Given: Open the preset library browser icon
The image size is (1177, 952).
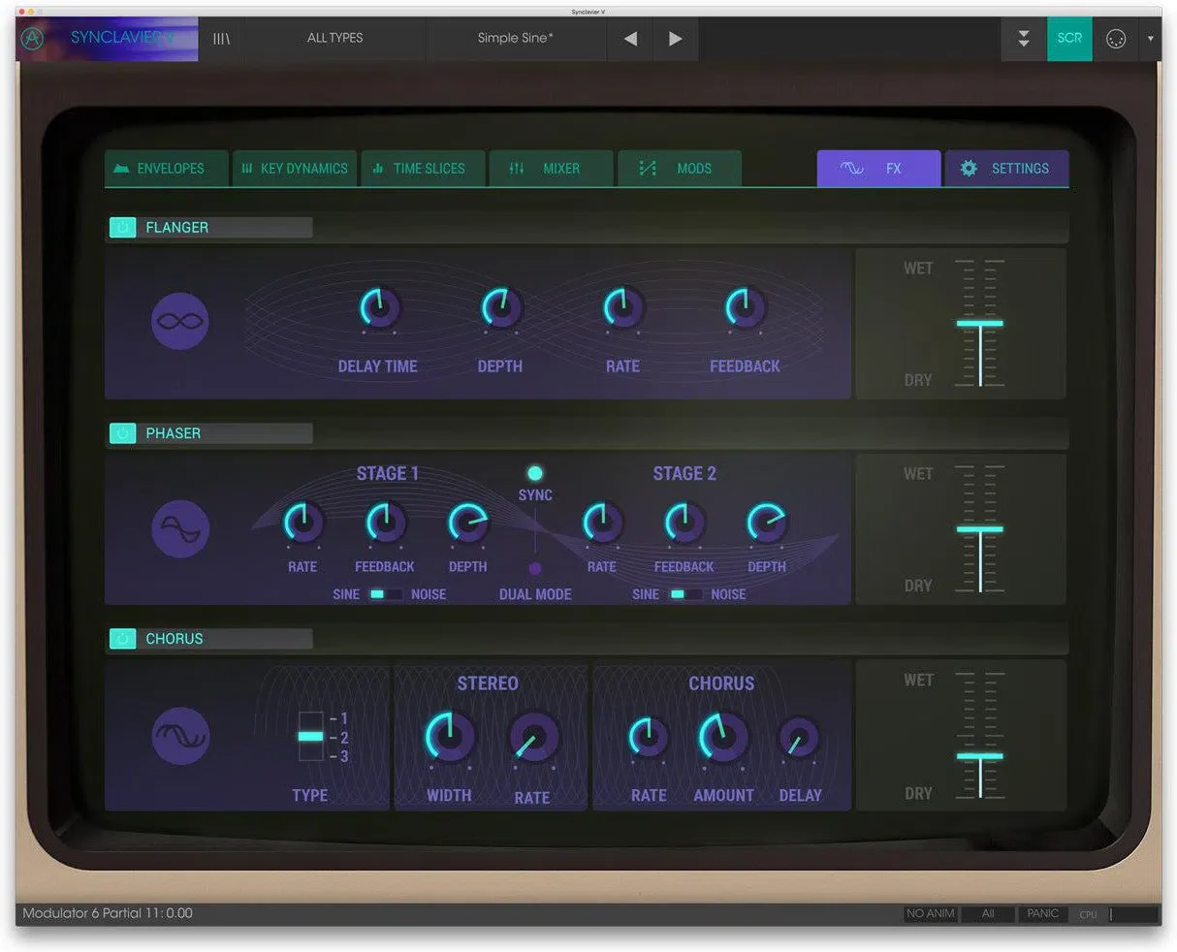Looking at the screenshot, I should click(221, 39).
